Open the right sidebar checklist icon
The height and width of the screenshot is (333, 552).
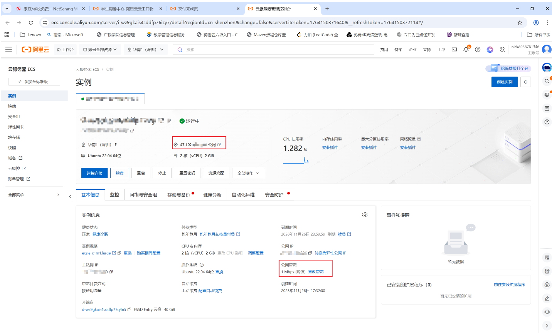coord(547,109)
